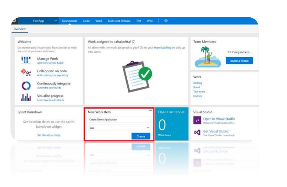Screen dimensions: 287x187
Task: Click the Visualize progress bar chart icon
Action: 26,97
